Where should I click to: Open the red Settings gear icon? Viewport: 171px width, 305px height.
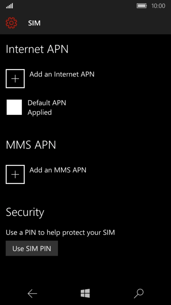coord(12,23)
